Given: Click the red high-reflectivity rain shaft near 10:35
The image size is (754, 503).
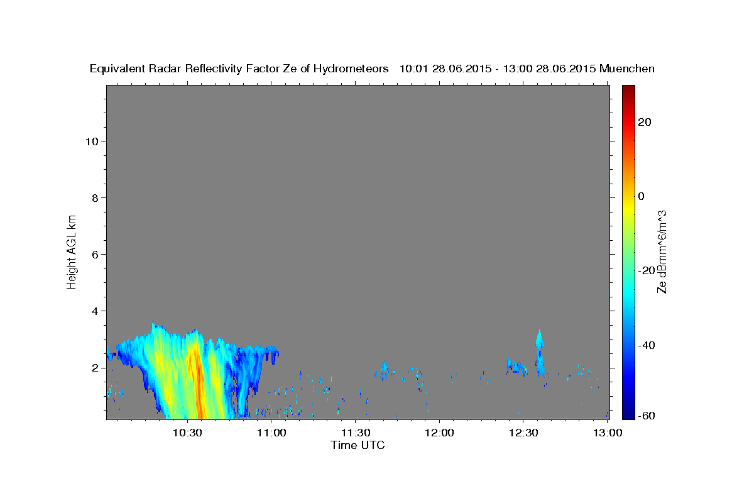Looking at the screenshot, I should coord(199,384).
